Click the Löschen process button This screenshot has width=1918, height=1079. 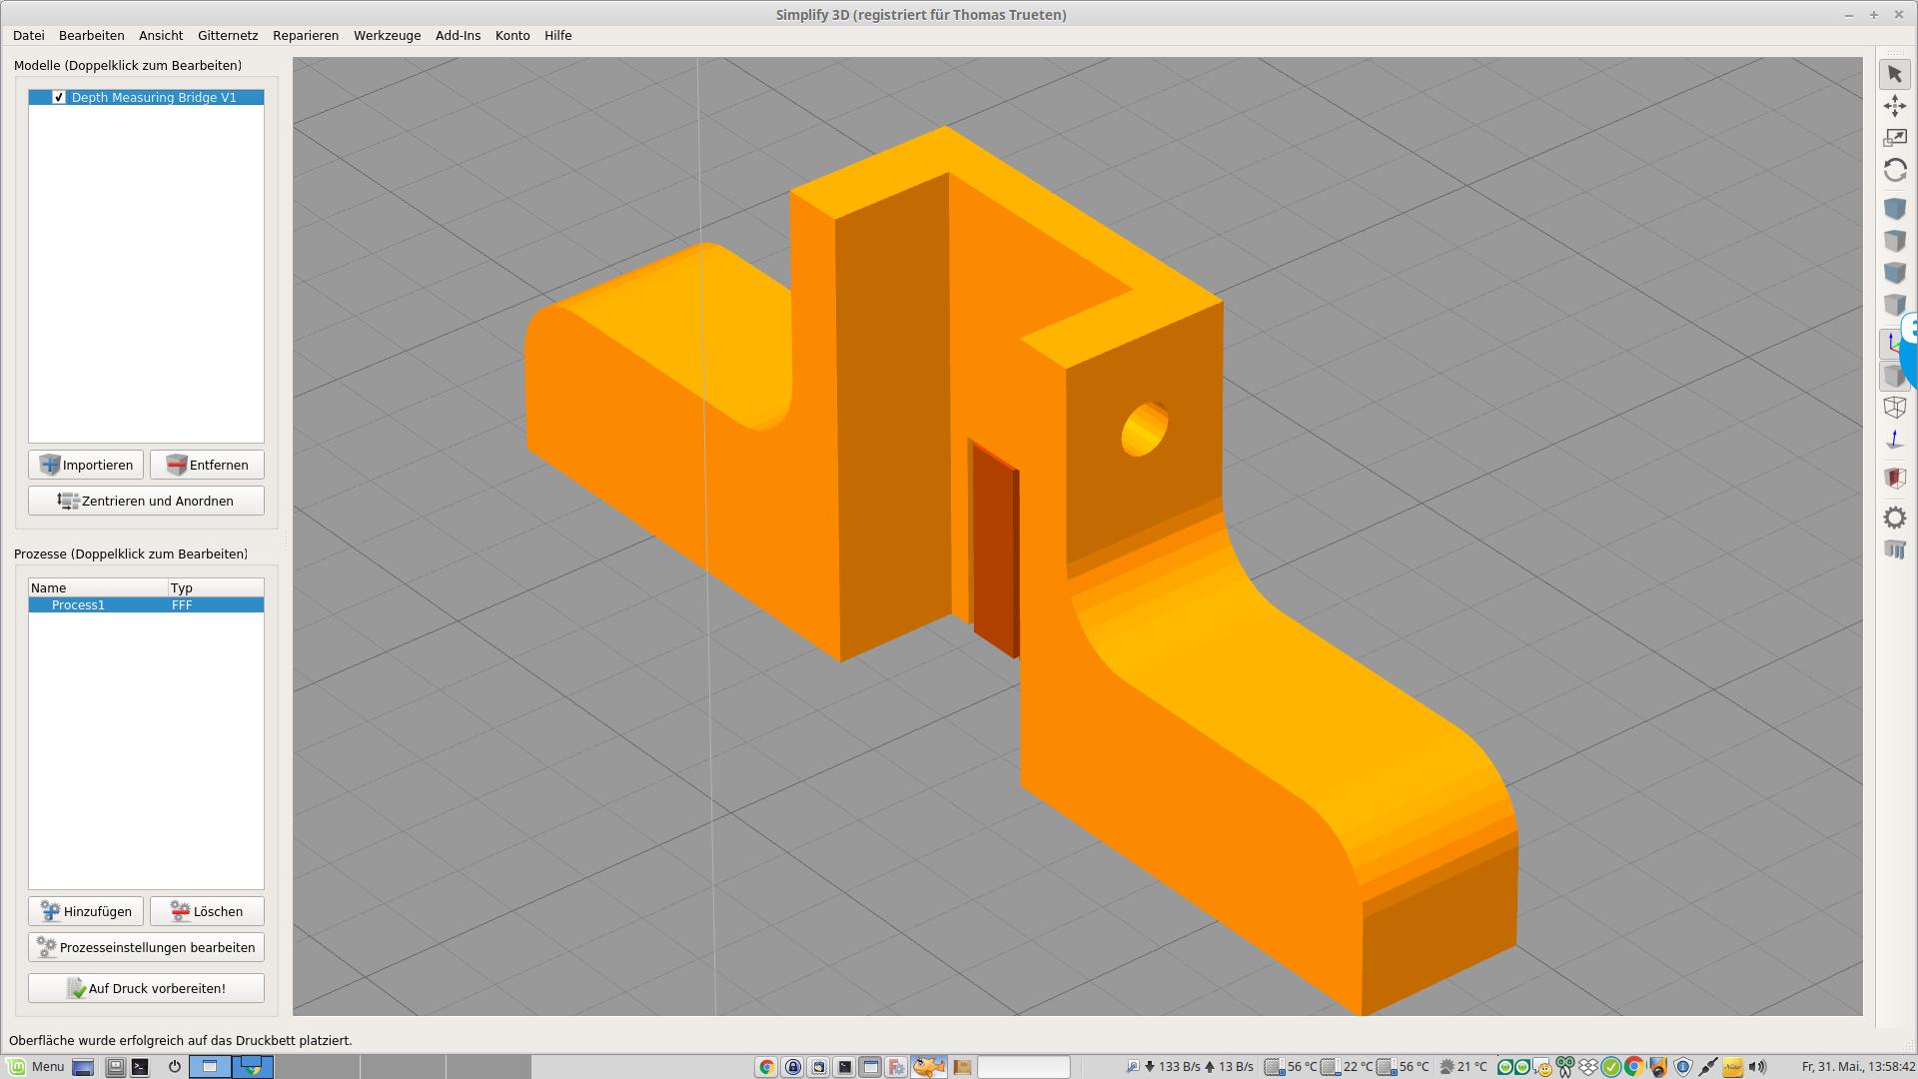point(207,911)
